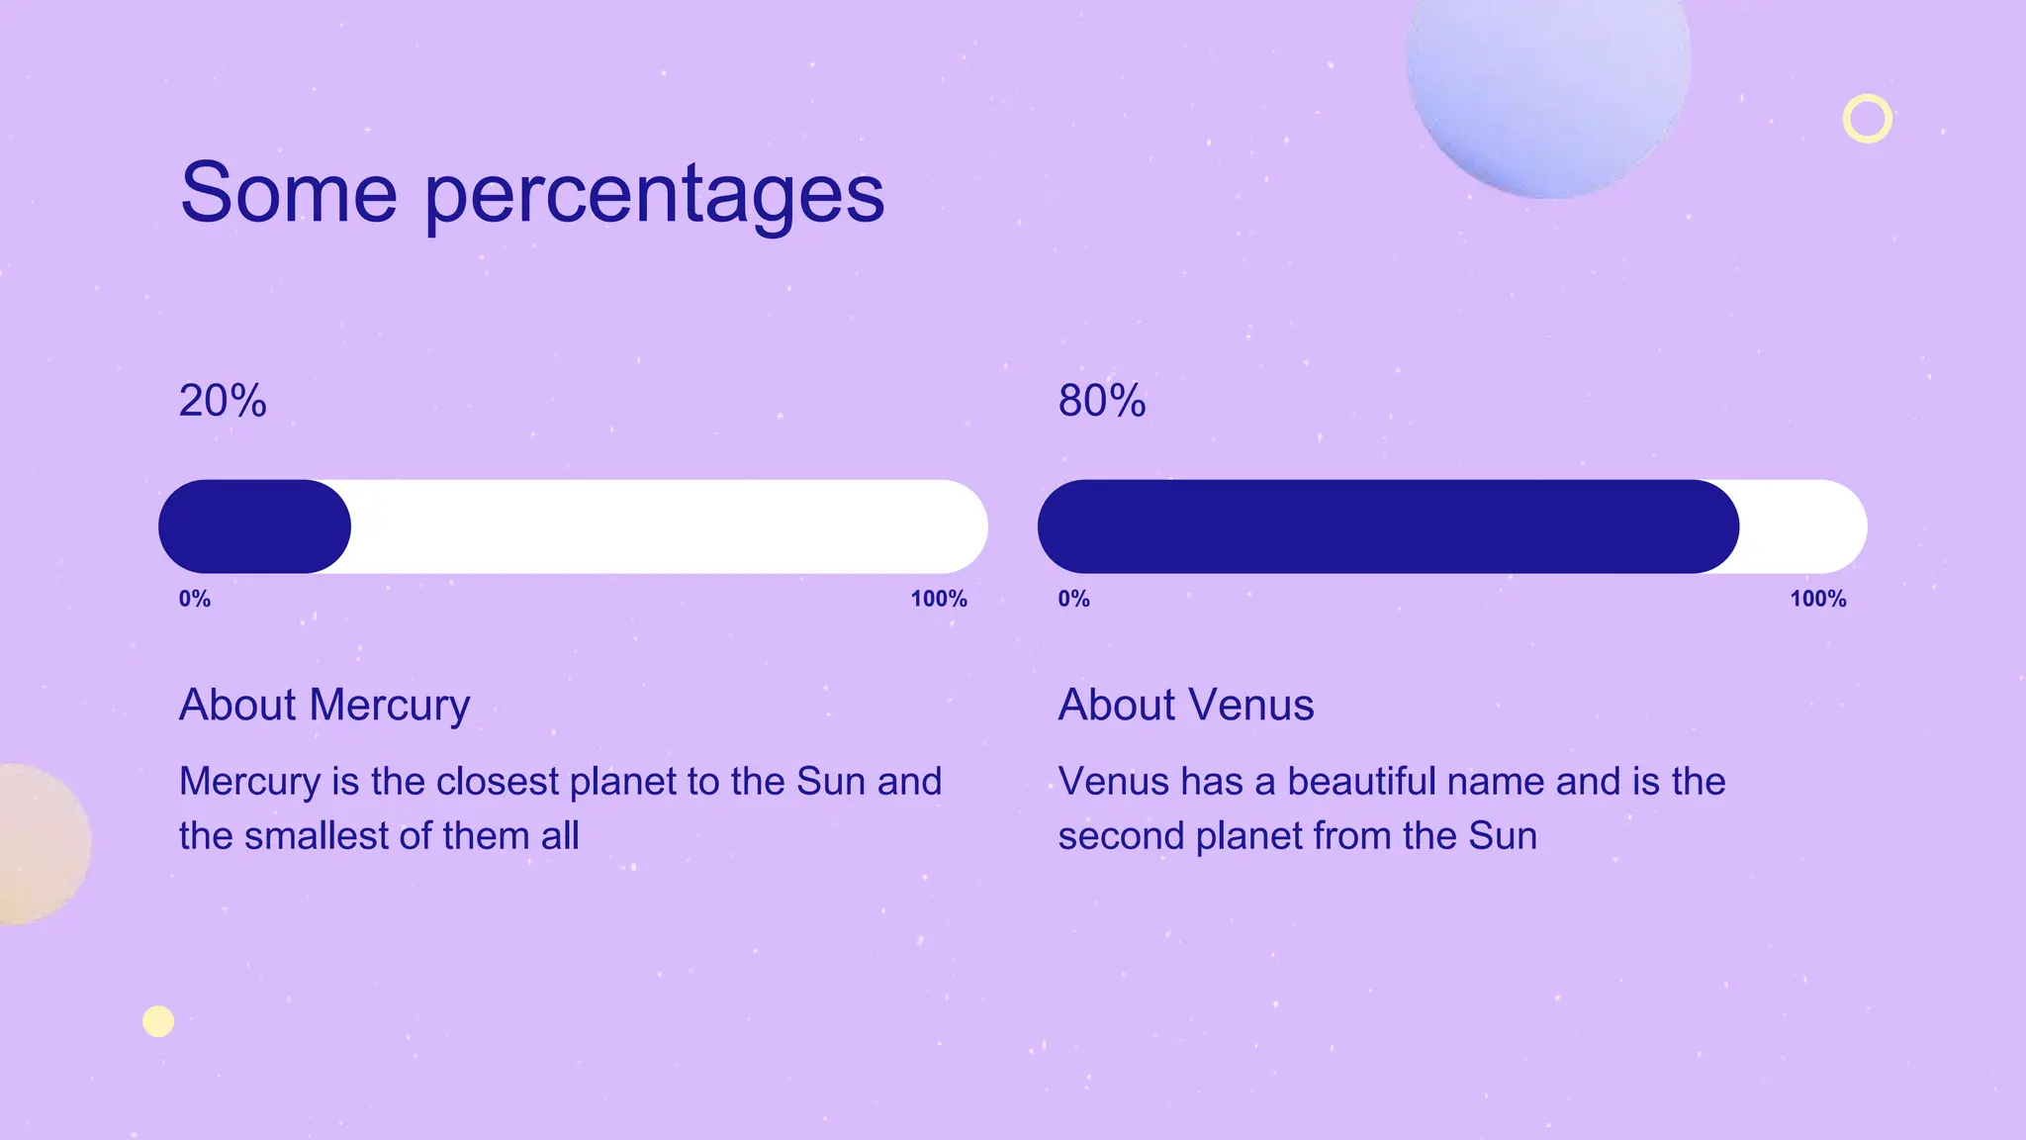
Task: Click the white unfilled Venus bar end
Action: coord(1805,526)
